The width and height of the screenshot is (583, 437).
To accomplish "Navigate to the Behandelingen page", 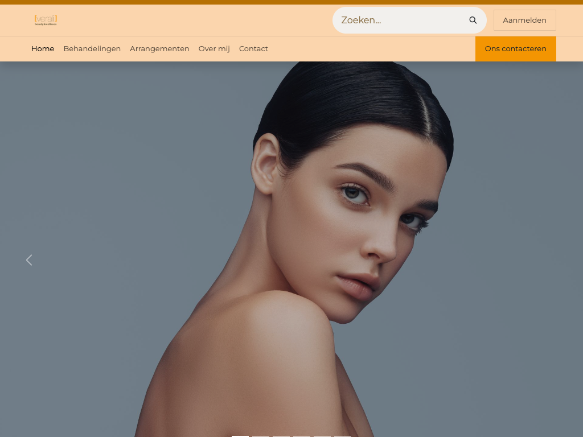I will (x=92, y=49).
